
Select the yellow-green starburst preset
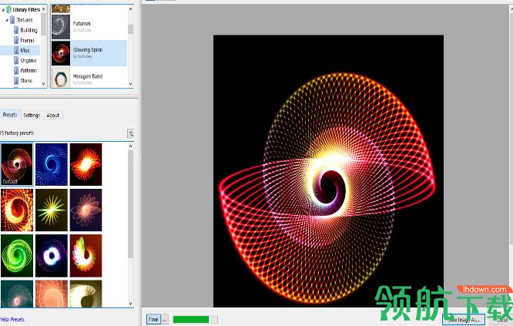pos(52,210)
